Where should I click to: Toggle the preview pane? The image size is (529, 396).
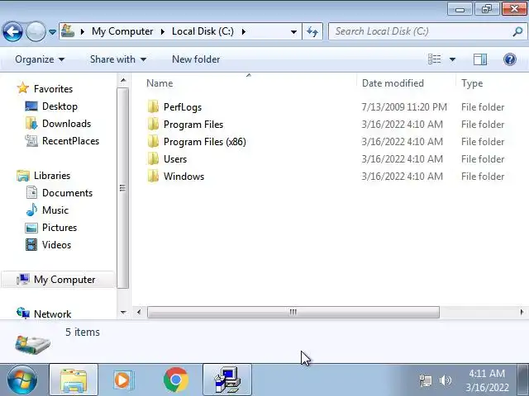pos(479,59)
